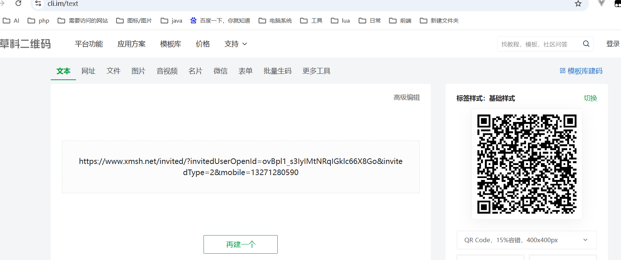Open the 工具 bookmark folder
Image resolution: width=621 pixels, height=260 pixels.
pos(311,21)
